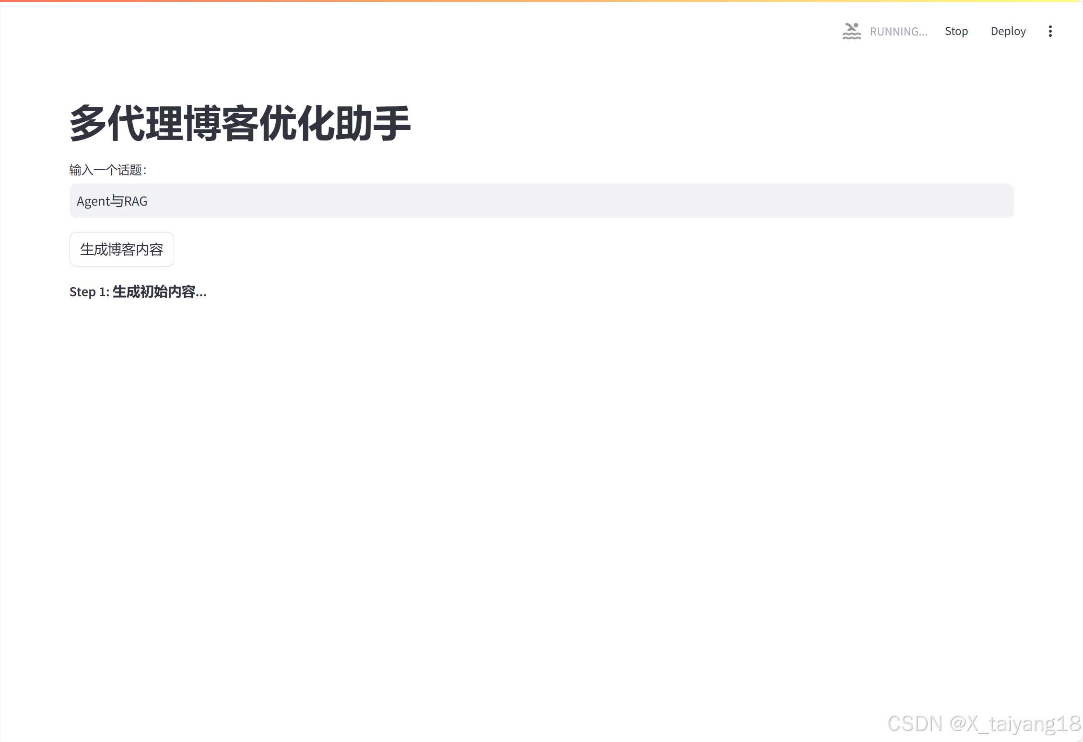The image size is (1083, 742).
Task: Open the Deploy option
Action: (x=1008, y=31)
